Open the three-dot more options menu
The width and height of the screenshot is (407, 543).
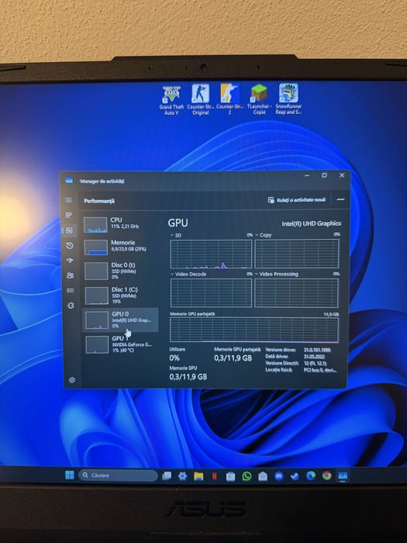(x=340, y=200)
